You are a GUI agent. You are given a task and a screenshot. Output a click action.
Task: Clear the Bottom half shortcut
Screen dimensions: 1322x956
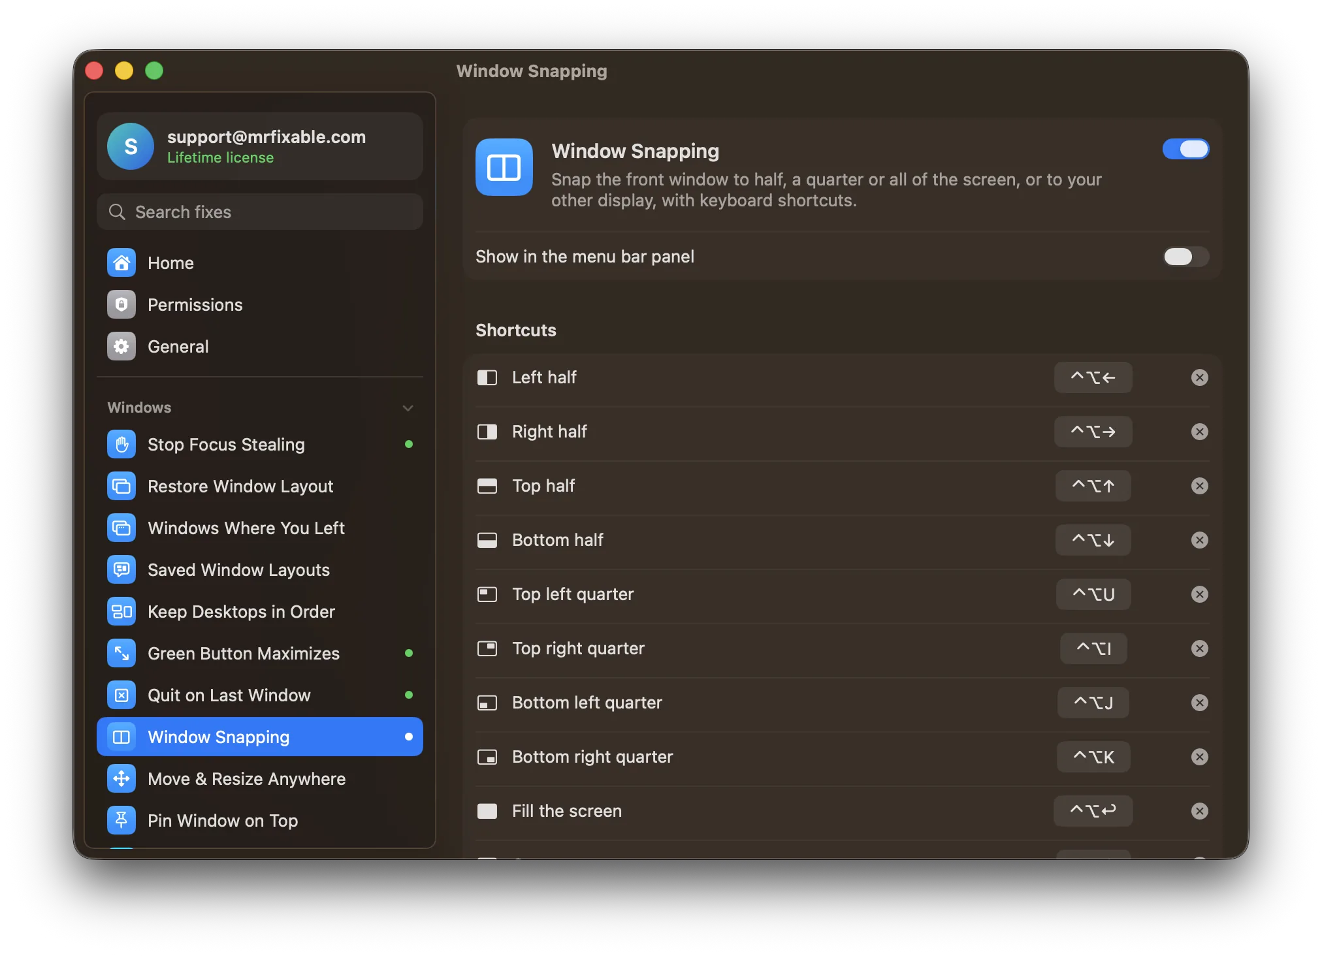click(x=1200, y=540)
